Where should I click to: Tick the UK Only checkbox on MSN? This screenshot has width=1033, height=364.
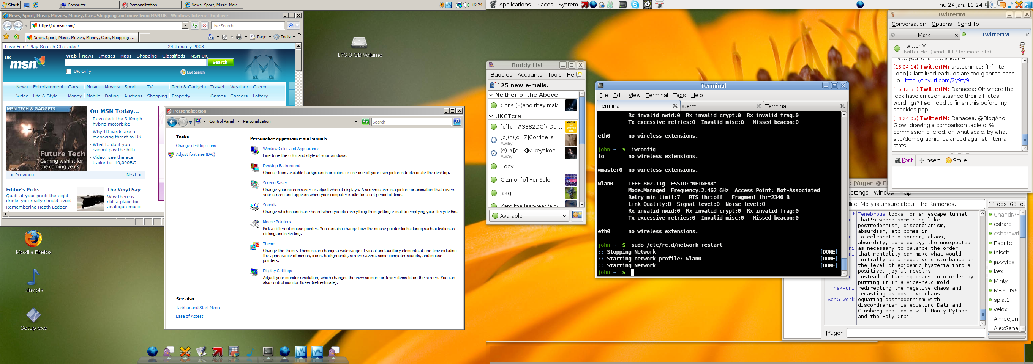point(69,71)
